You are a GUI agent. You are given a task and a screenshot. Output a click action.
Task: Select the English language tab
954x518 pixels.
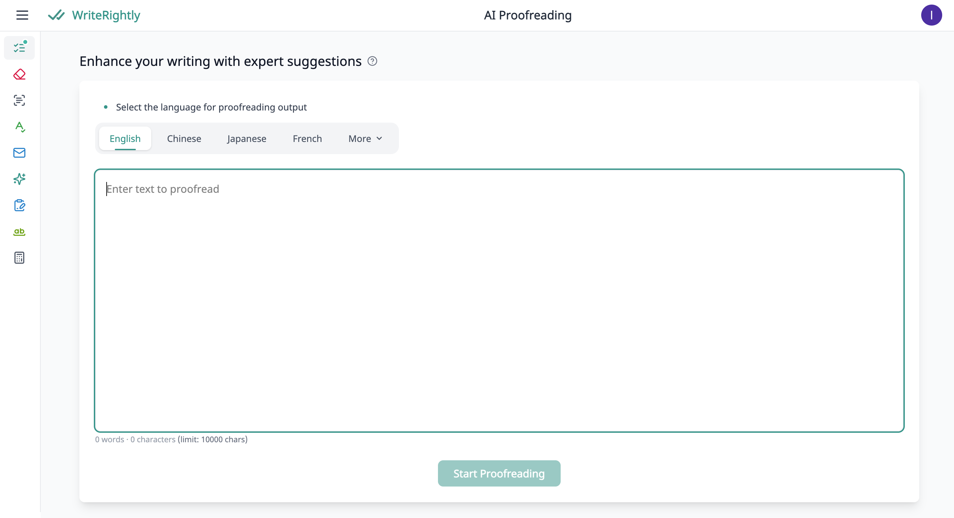(x=125, y=139)
